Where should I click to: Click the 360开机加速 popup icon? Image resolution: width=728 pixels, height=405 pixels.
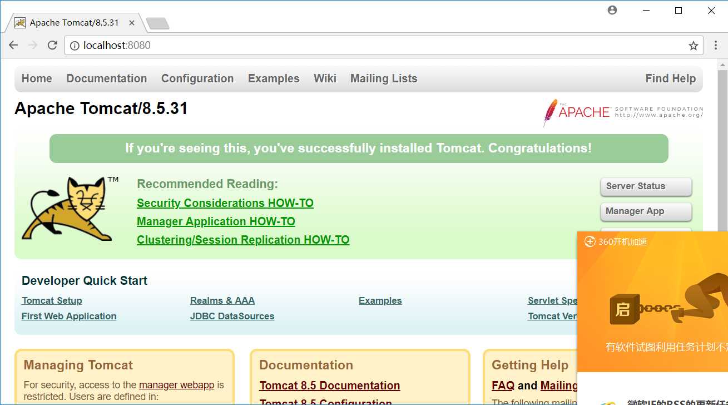pyautogui.click(x=590, y=241)
